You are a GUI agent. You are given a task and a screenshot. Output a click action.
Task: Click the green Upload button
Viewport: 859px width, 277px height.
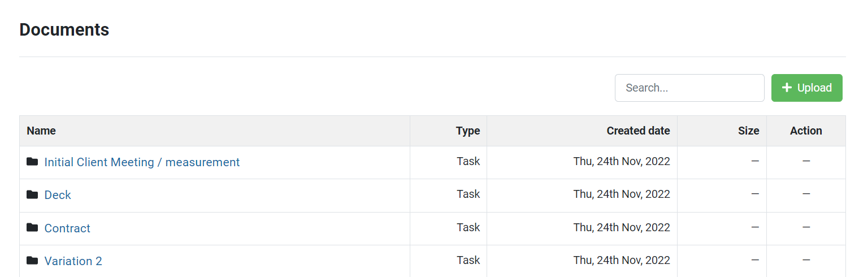(806, 88)
